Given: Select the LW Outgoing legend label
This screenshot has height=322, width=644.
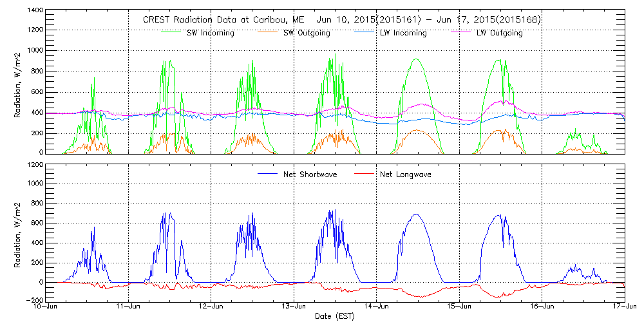Looking at the screenshot, I should (500, 33).
